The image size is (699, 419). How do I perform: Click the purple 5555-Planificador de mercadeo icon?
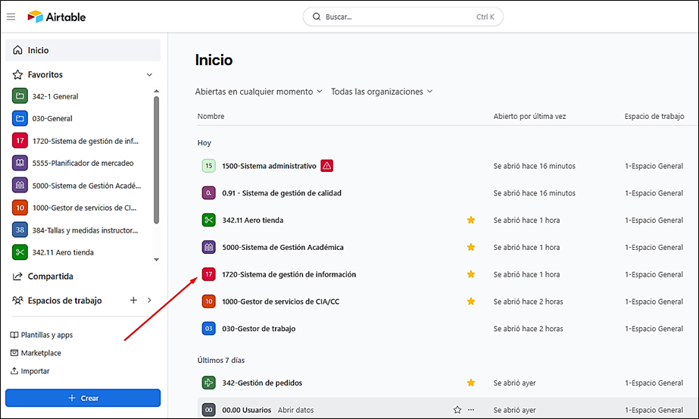pyautogui.click(x=20, y=163)
